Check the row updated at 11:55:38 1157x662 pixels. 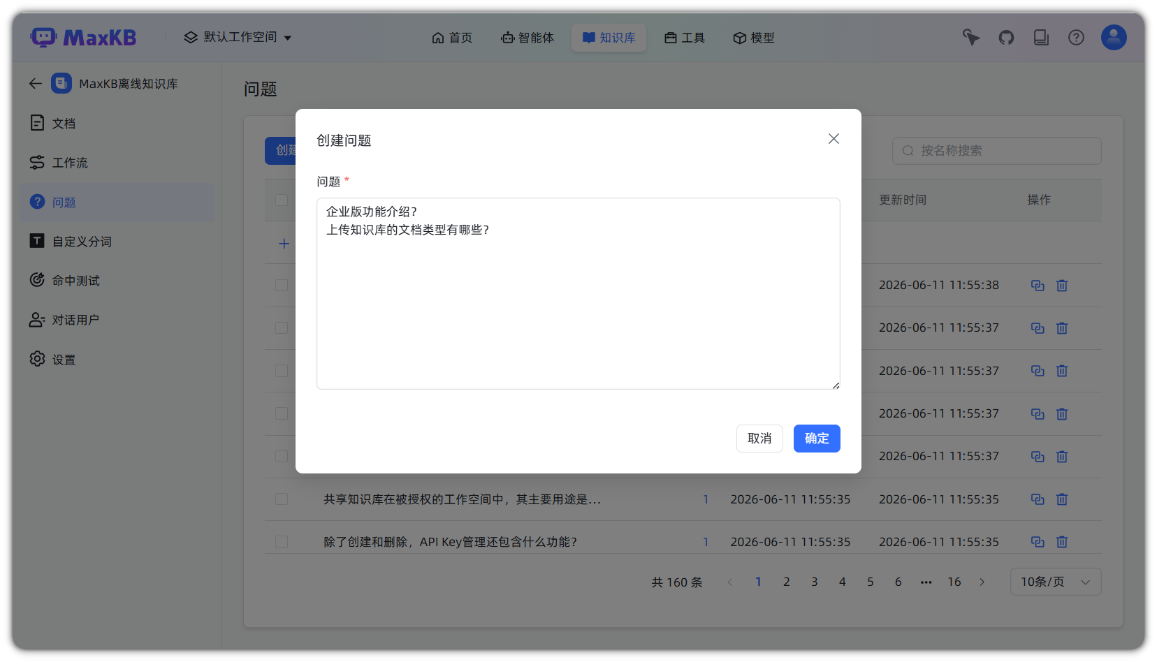(x=282, y=286)
